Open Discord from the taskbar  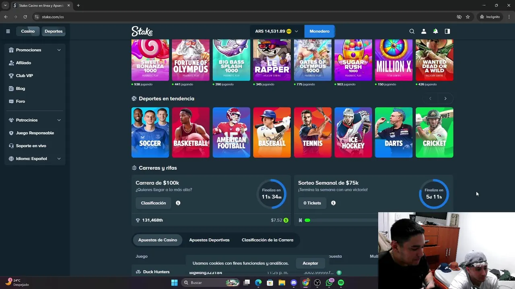coord(294,283)
